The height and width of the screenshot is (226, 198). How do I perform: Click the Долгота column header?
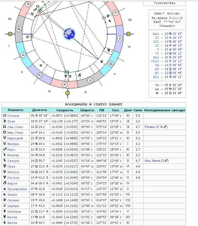tap(39, 110)
